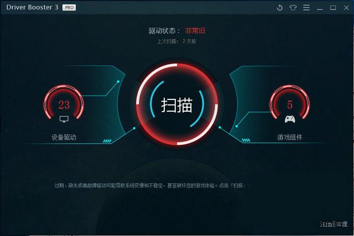This screenshot has height=236, width=354.
Task: Click the description text mentioning 扫描
Action: [x=150, y=186]
